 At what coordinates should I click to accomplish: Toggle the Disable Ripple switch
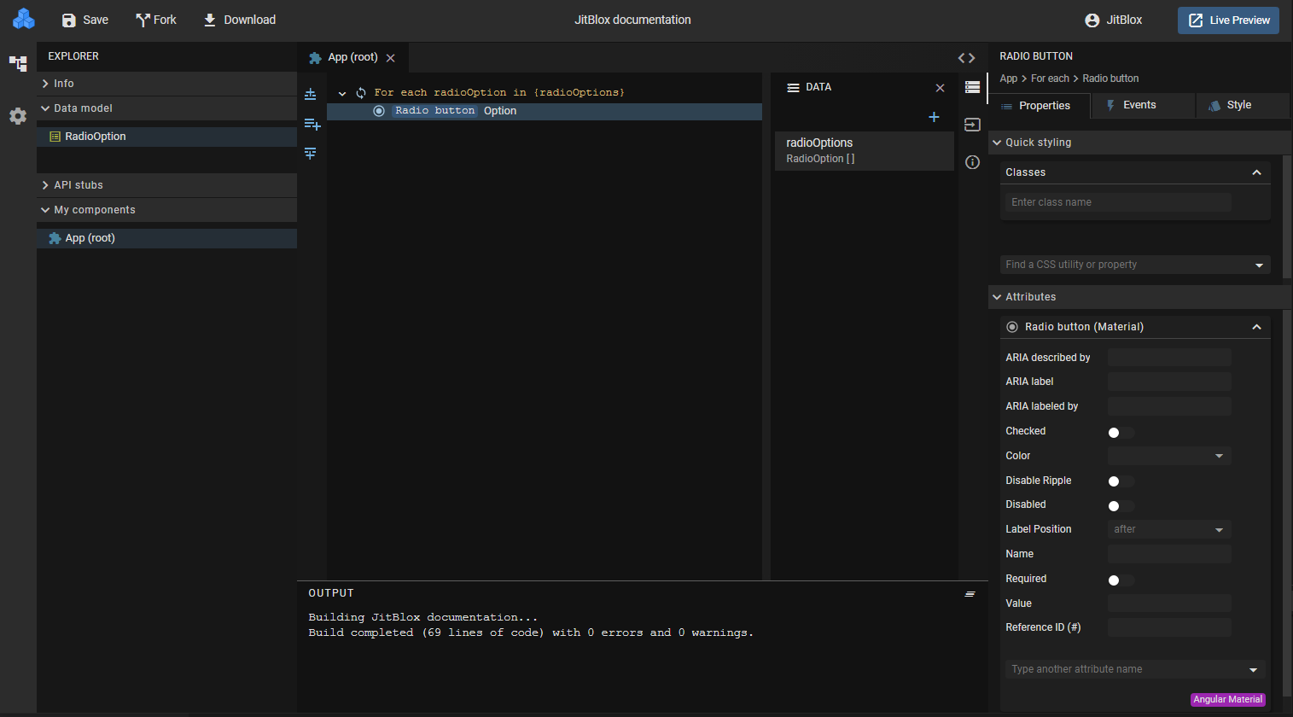[1121, 481]
